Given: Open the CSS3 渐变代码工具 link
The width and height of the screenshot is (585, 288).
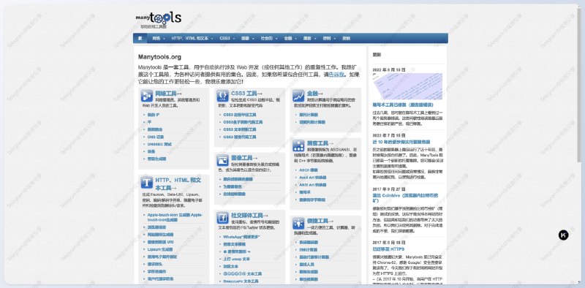Looking at the screenshot, I should [240, 137].
